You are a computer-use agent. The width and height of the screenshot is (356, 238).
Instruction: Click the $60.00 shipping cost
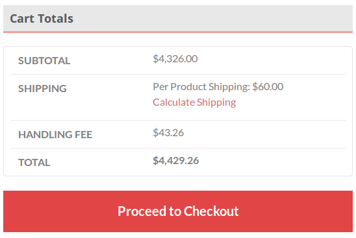[268, 87]
